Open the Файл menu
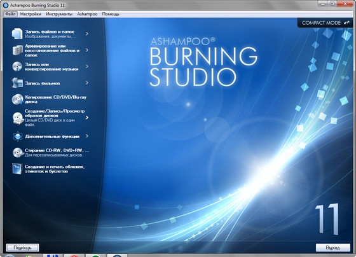The image size is (356, 257). pyautogui.click(x=10, y=14)
